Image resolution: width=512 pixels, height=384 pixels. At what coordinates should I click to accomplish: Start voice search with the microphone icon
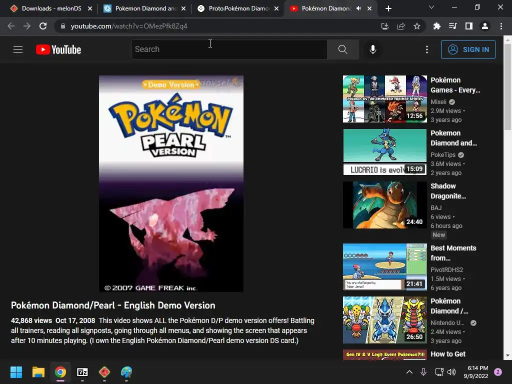pos(373,49)
